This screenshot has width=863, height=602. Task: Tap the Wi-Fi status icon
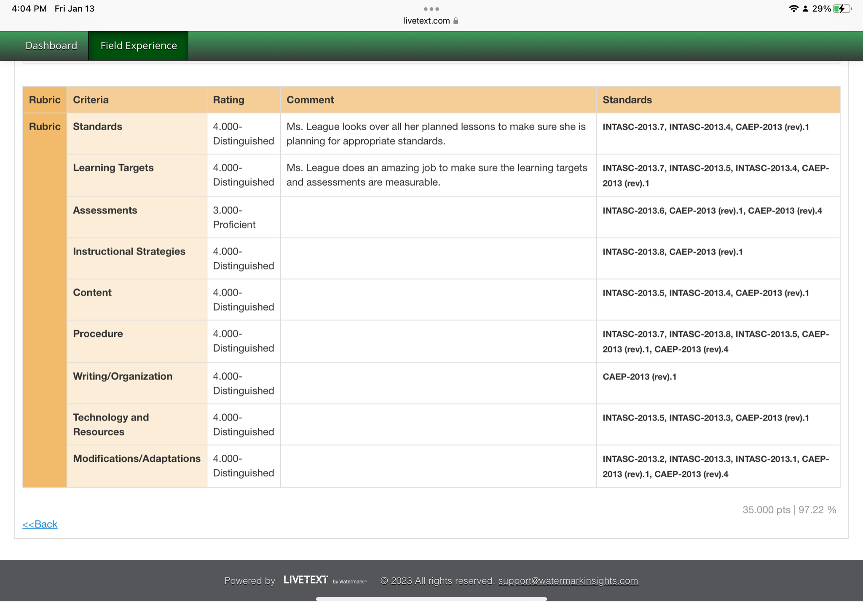pyautogui.click(x=793, y=9)
